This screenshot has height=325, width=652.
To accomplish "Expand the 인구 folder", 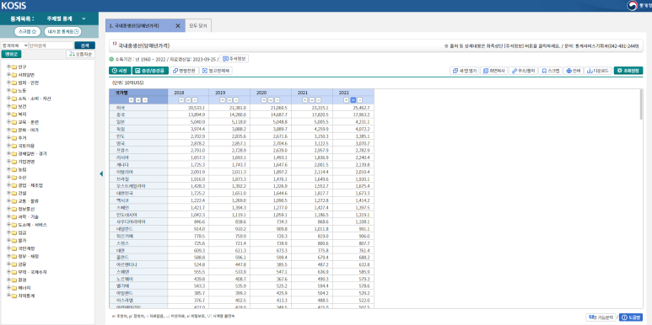I will pos(8,67).
